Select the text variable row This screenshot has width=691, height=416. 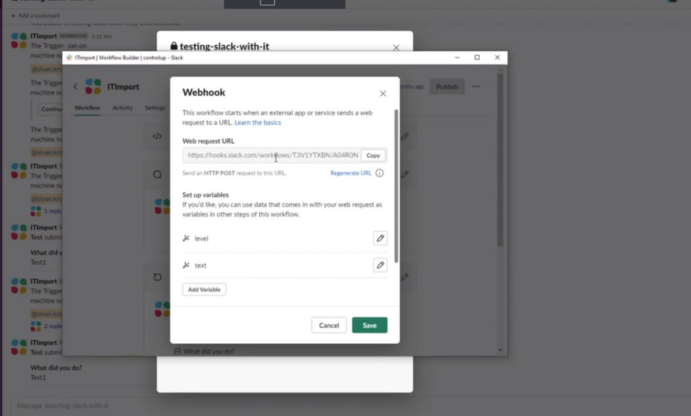(285, 265)
